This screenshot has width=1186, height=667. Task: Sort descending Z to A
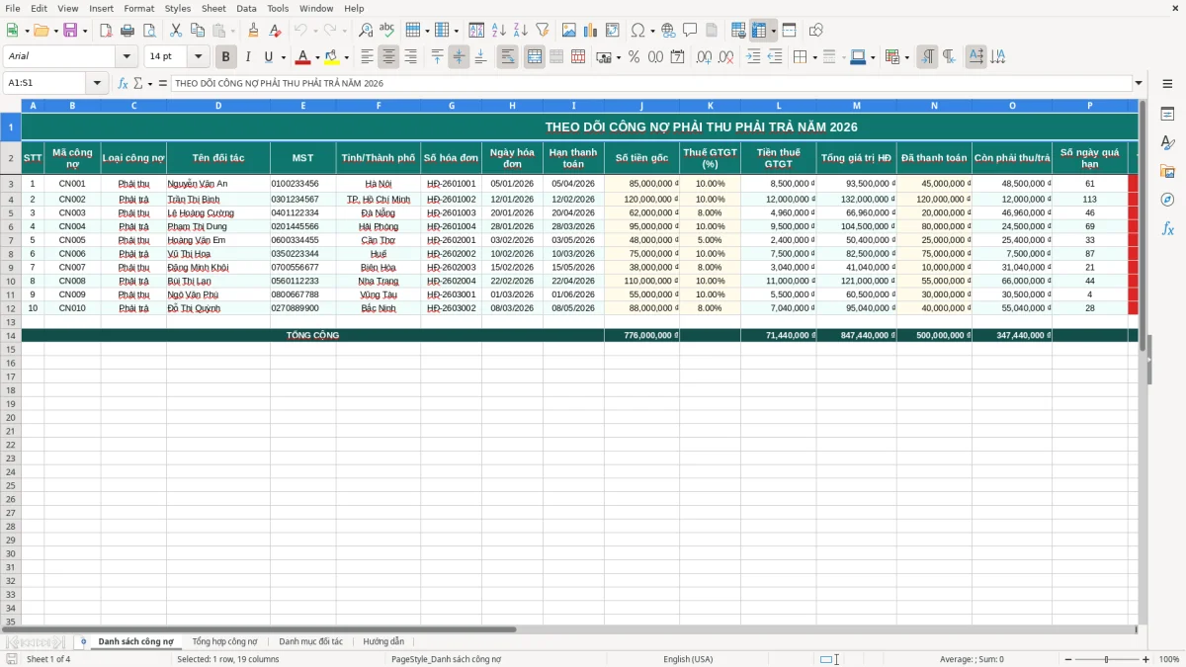pyautogui.click(x=521, y=31)
